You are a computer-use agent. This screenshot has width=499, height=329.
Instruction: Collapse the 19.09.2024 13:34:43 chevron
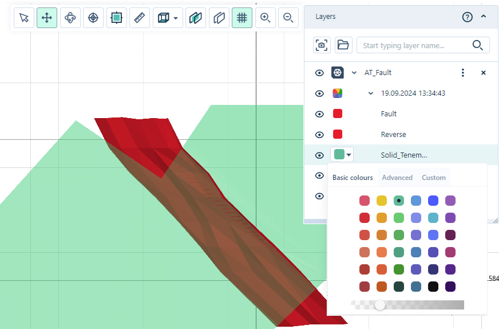pyautogui.click(x=370, y=93)
